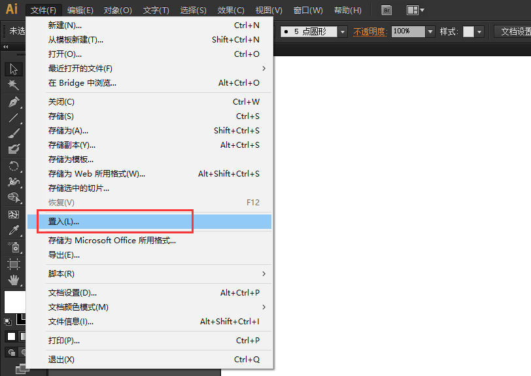531x376 pixels.
Task: Choose 存储为 Microsoft Office 所用格式... entry
Action: point(149,241)
